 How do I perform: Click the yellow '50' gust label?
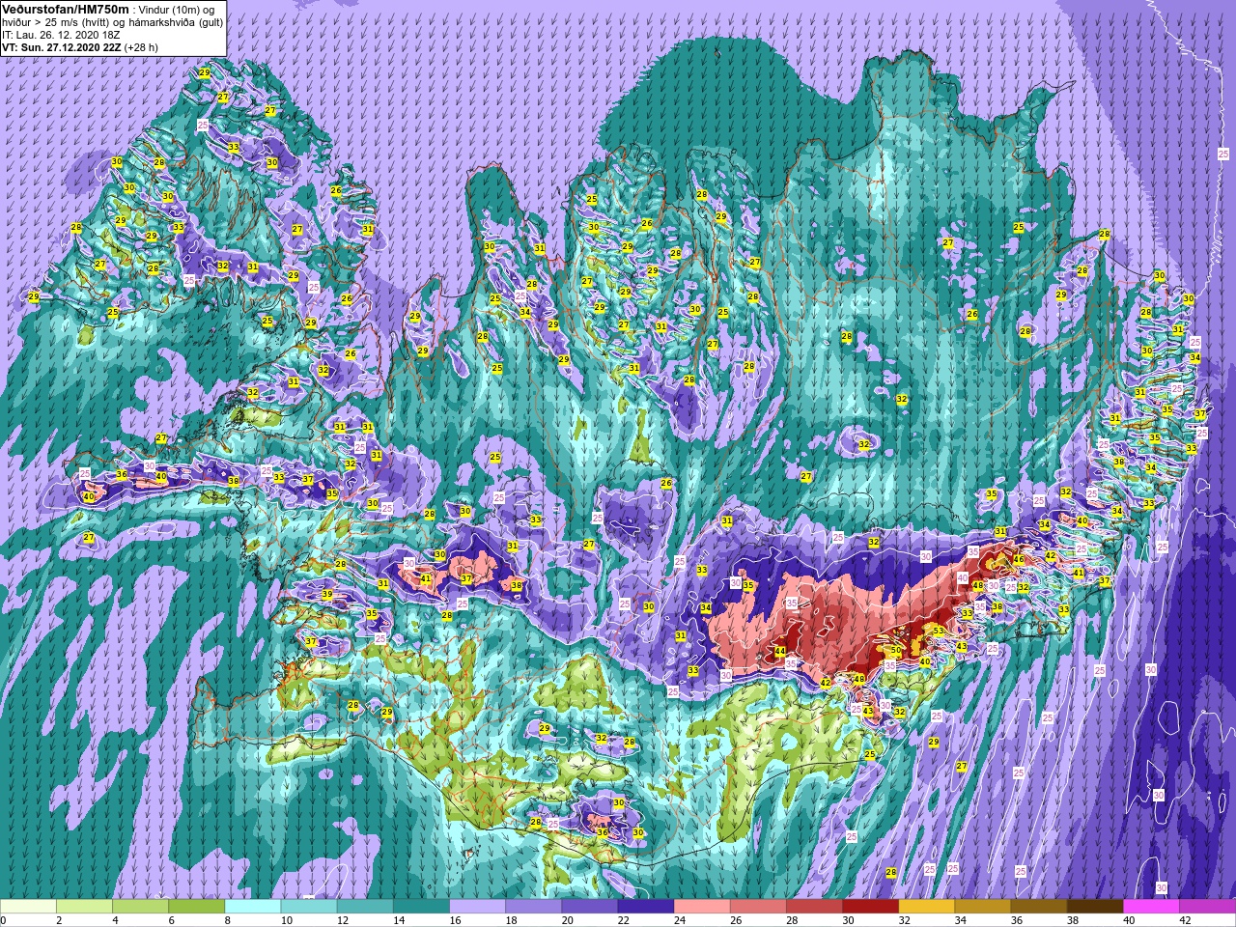896,652
